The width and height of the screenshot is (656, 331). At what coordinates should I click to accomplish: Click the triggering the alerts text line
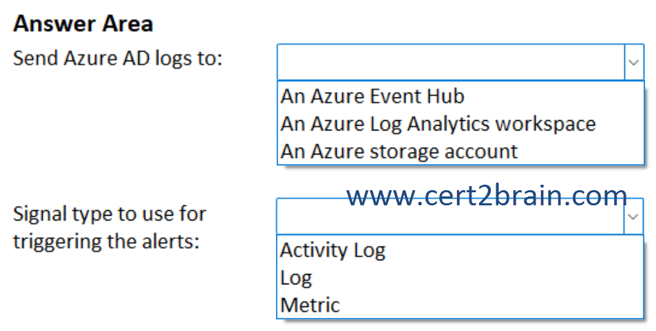click(x=106, y=242)
